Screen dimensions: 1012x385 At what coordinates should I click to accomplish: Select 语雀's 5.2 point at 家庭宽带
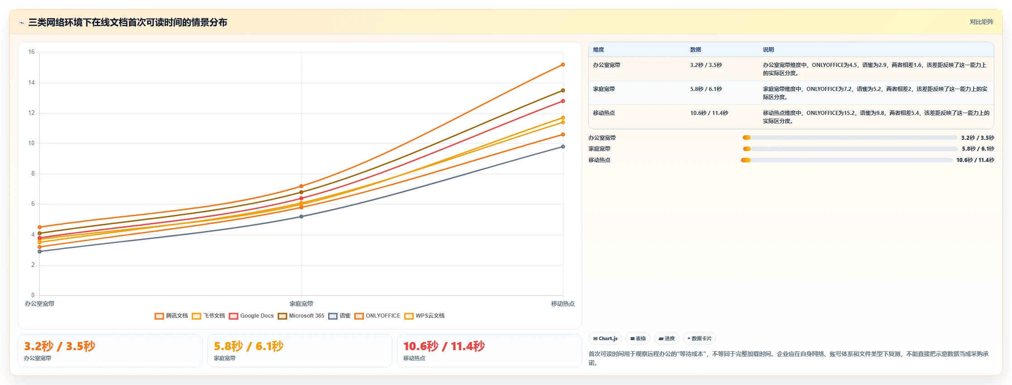coord(301,217)
